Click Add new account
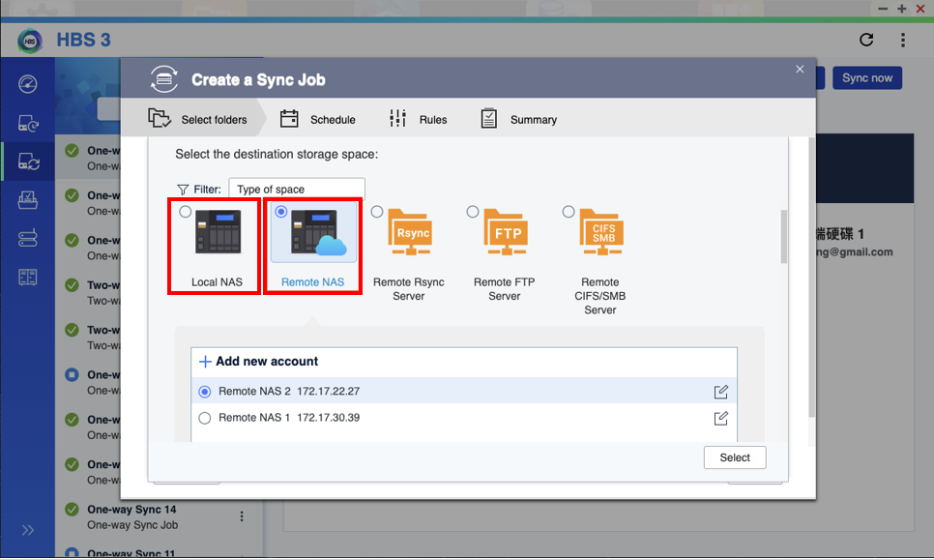 (x=258, y=361)
